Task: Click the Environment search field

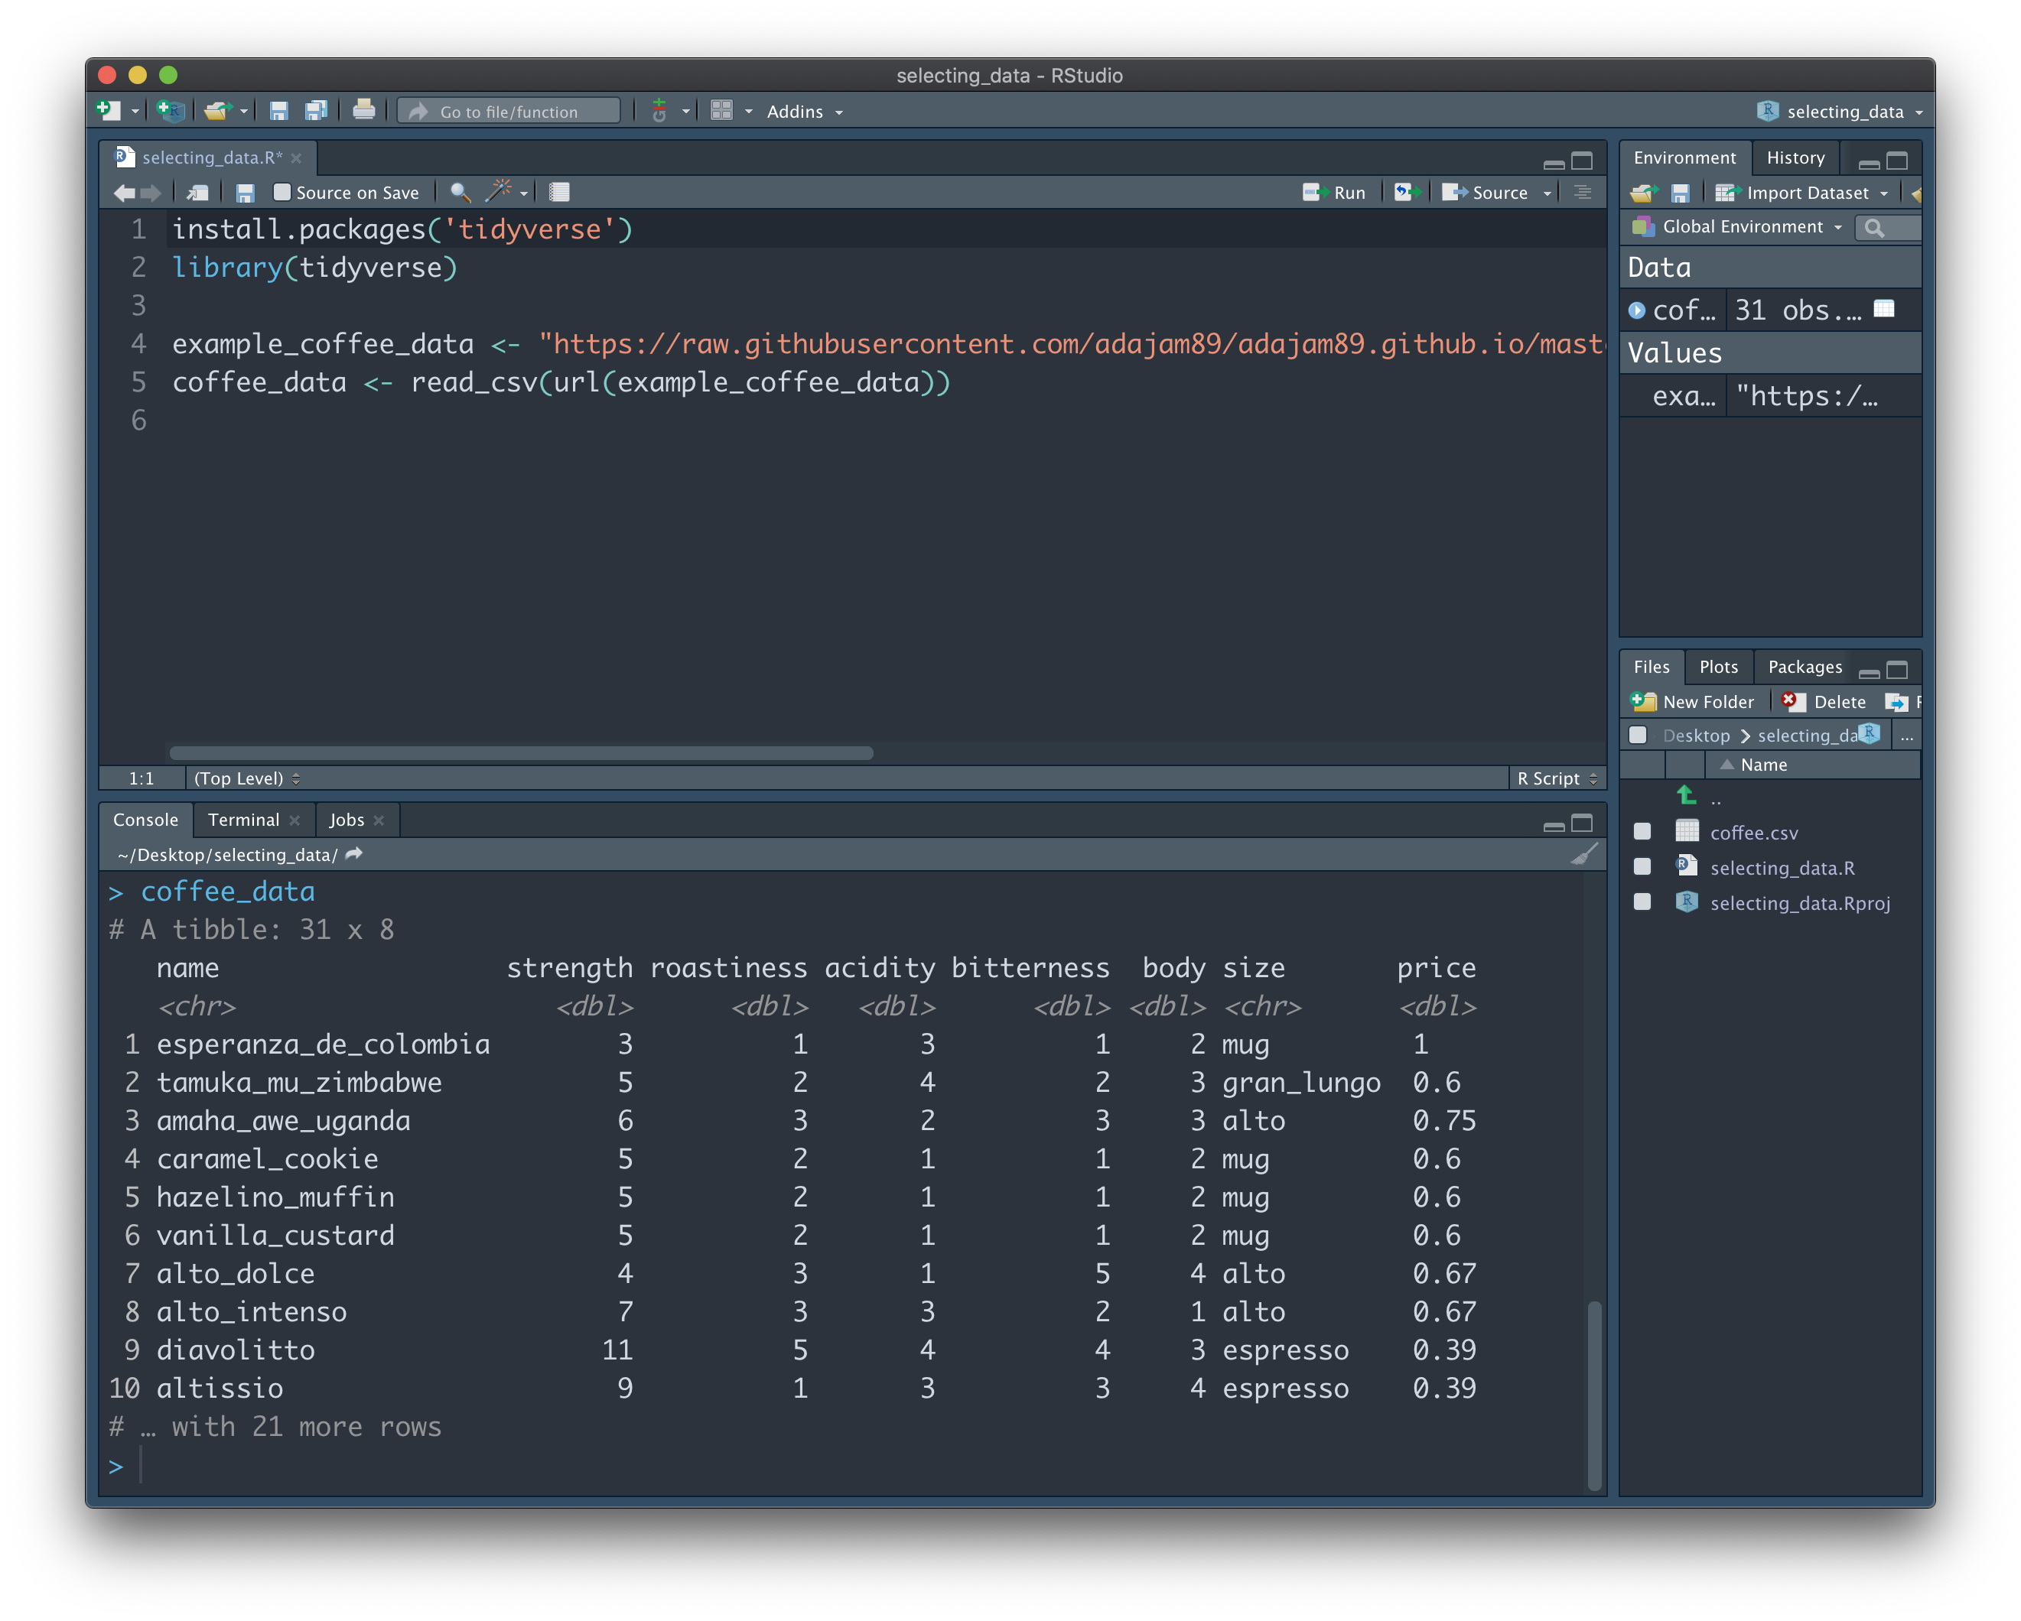Action: pyautogui.click(x=1889, y=228)
